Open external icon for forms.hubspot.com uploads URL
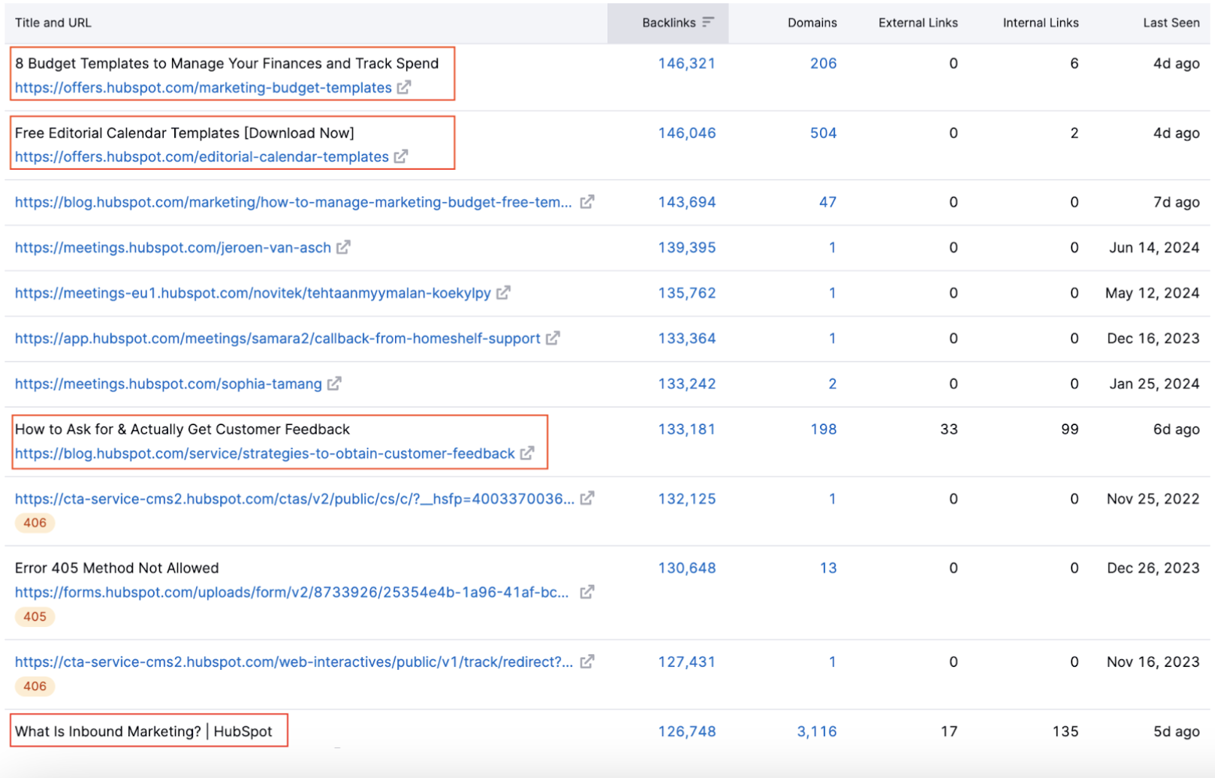 [587, 592]
